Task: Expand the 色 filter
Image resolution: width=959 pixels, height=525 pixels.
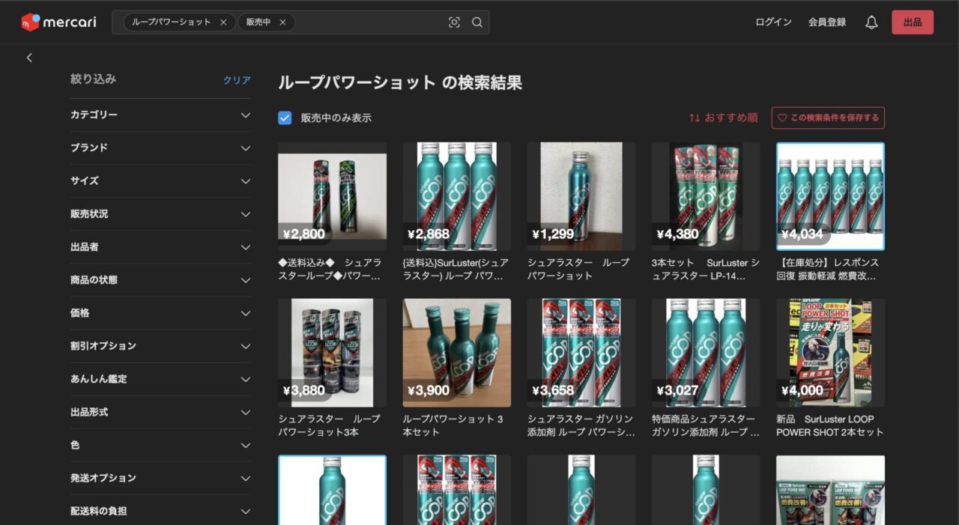Action: coord(160,445)
